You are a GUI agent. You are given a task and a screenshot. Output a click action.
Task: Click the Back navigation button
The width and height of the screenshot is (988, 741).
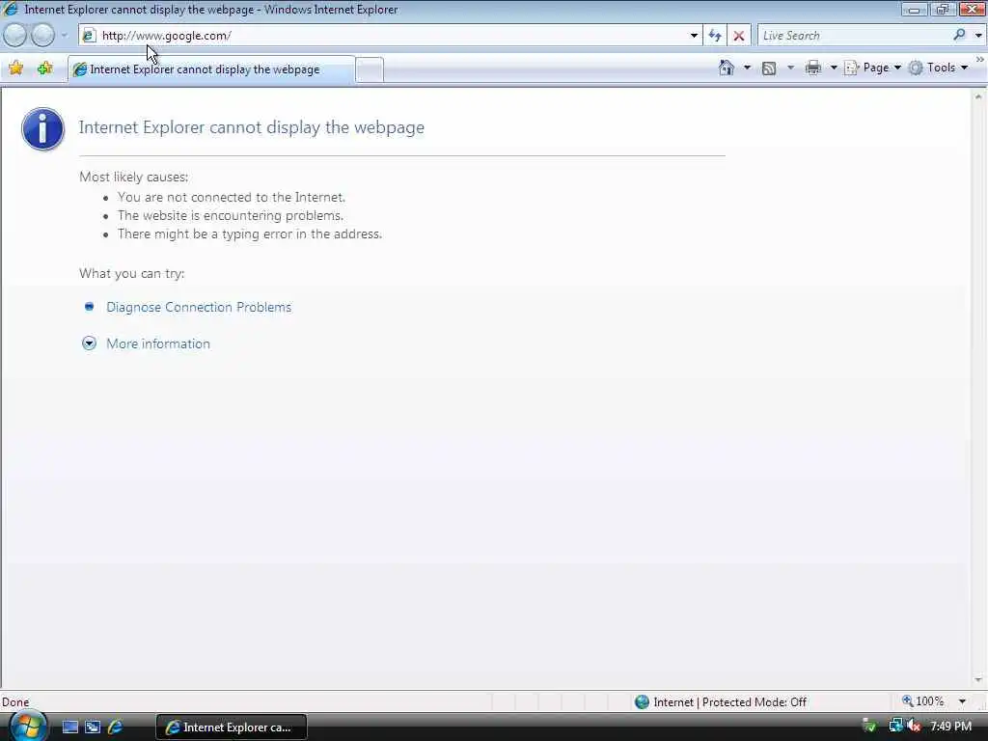(15, 36)
